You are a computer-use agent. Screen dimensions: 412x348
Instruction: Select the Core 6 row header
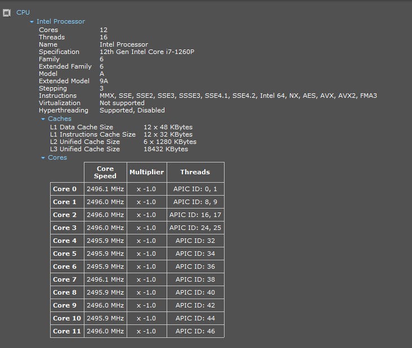(x=67, y=266)
